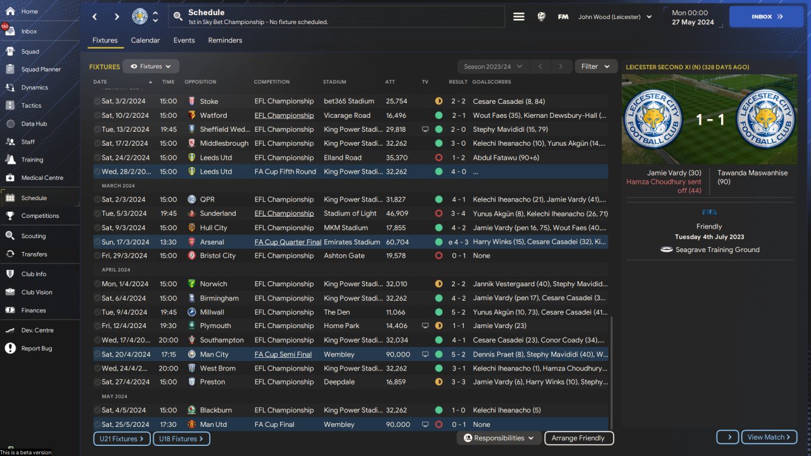Go to the previous season with the left arrow
Screen dimensions: 811x456
pyautogui.click(x=540, y=66)
